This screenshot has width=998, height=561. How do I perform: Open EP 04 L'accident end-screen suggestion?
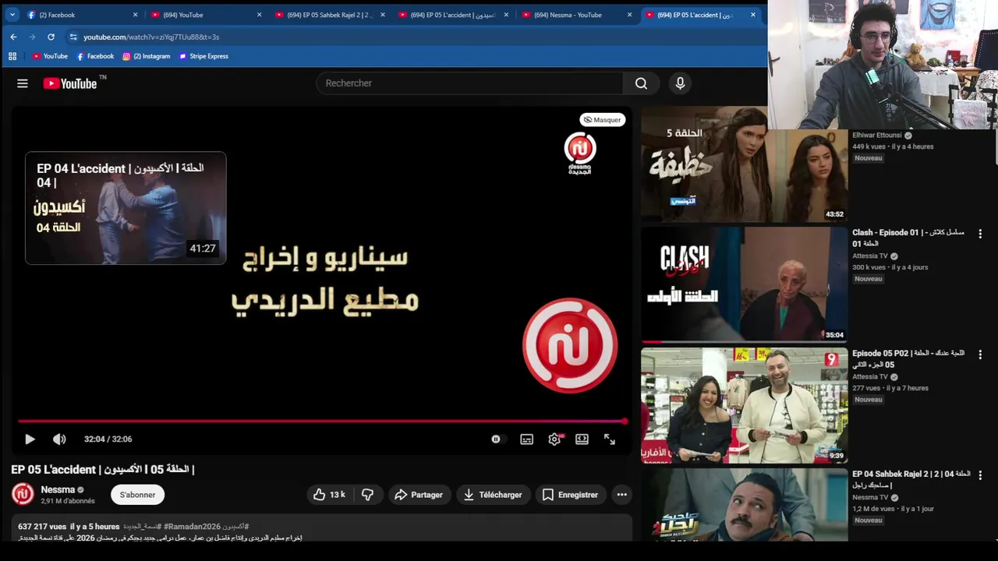[x=126, y=208]
